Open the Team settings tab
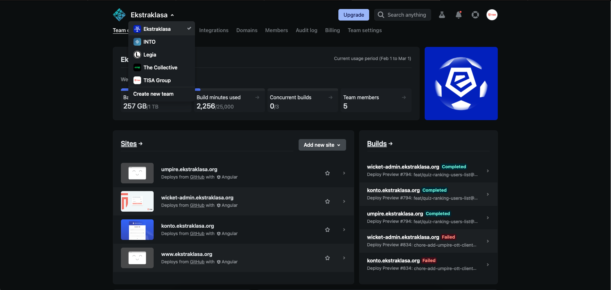The image size is (611, 290). (365, 30)
